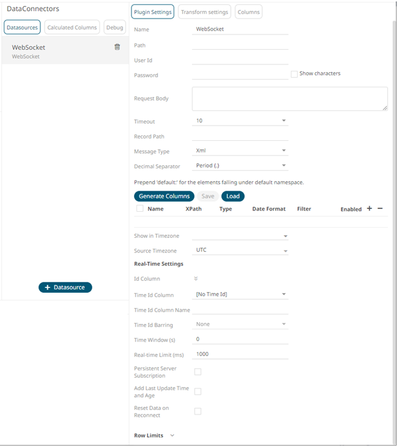Switch to Transform settings tab

point(204,12)
